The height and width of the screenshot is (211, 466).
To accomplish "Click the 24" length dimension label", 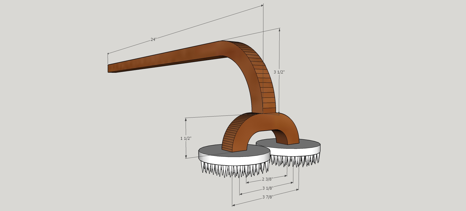I will (154, 40).
